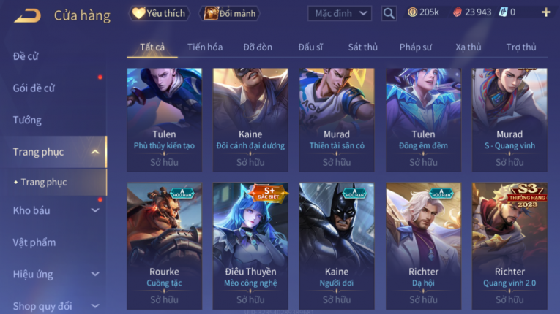Switch to the Sát thủ tab
Screen dimensions: 560x314
click(362, 47)
